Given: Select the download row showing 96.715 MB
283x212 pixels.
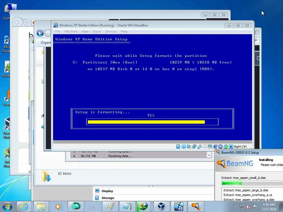Looking at the screenshot, I should pos(139,156).
